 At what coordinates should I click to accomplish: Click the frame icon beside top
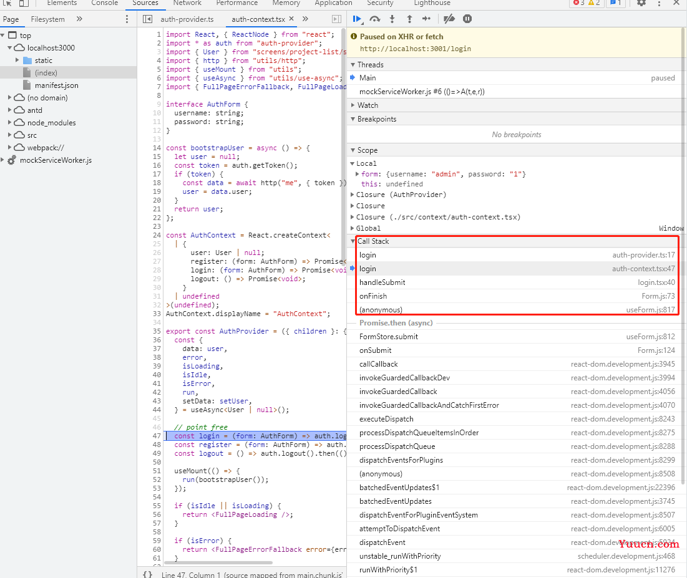[x=12, y=35]
